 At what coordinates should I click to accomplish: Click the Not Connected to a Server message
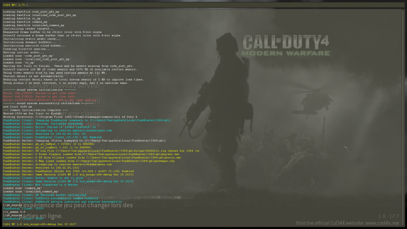(40, 184)
